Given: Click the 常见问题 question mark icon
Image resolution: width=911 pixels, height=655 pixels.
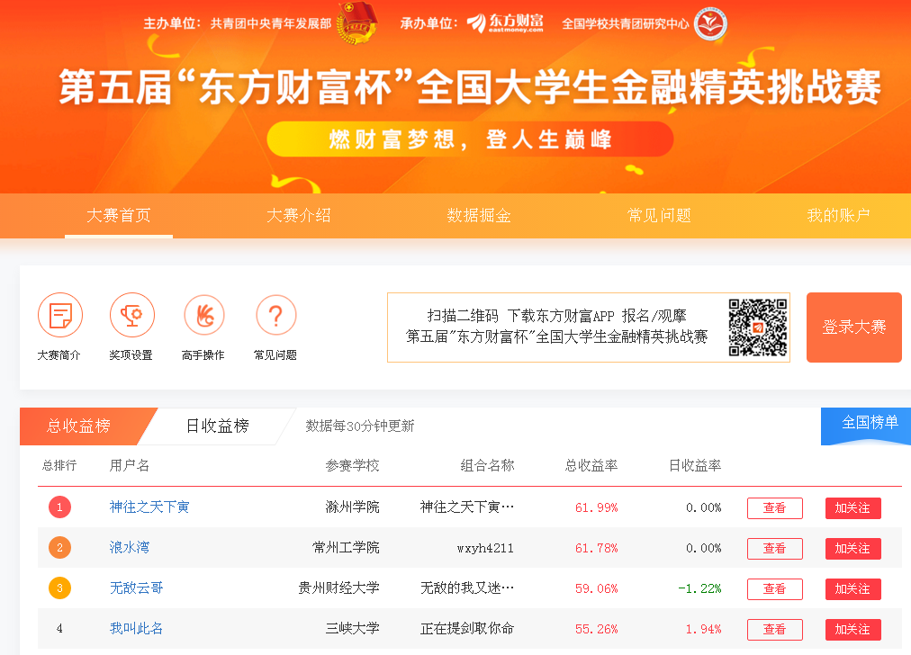Looking at the screenshot, I should (x=275, y=316).
